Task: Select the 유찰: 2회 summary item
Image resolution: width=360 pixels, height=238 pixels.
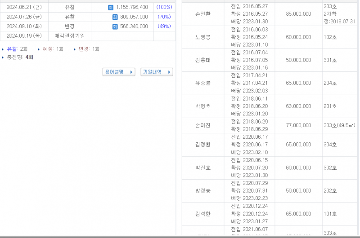Action: (17, 49)
